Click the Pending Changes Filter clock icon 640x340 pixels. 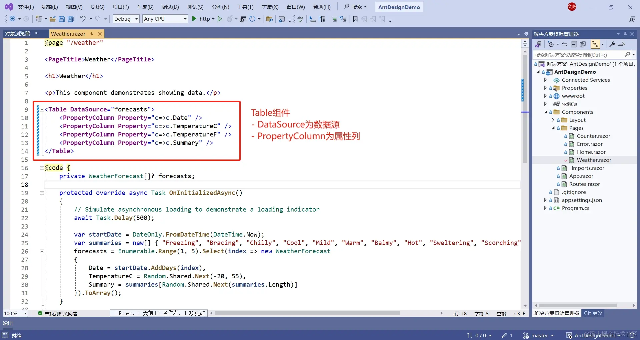[x=551, y=44]
